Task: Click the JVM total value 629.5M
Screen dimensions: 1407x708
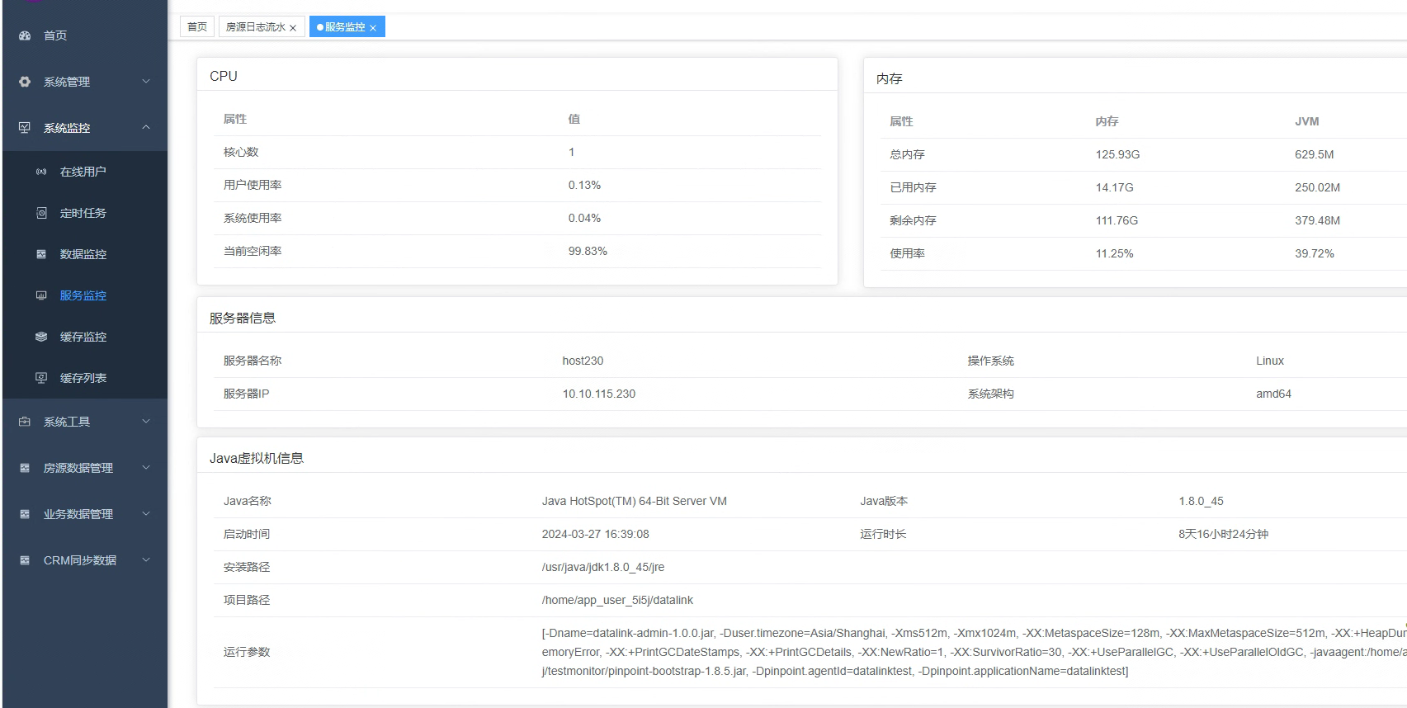Action: (x=1315, y=154)
